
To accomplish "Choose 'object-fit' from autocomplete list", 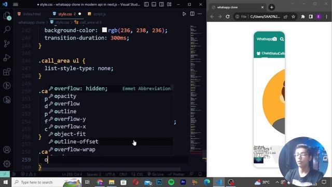I will point(110,134).
